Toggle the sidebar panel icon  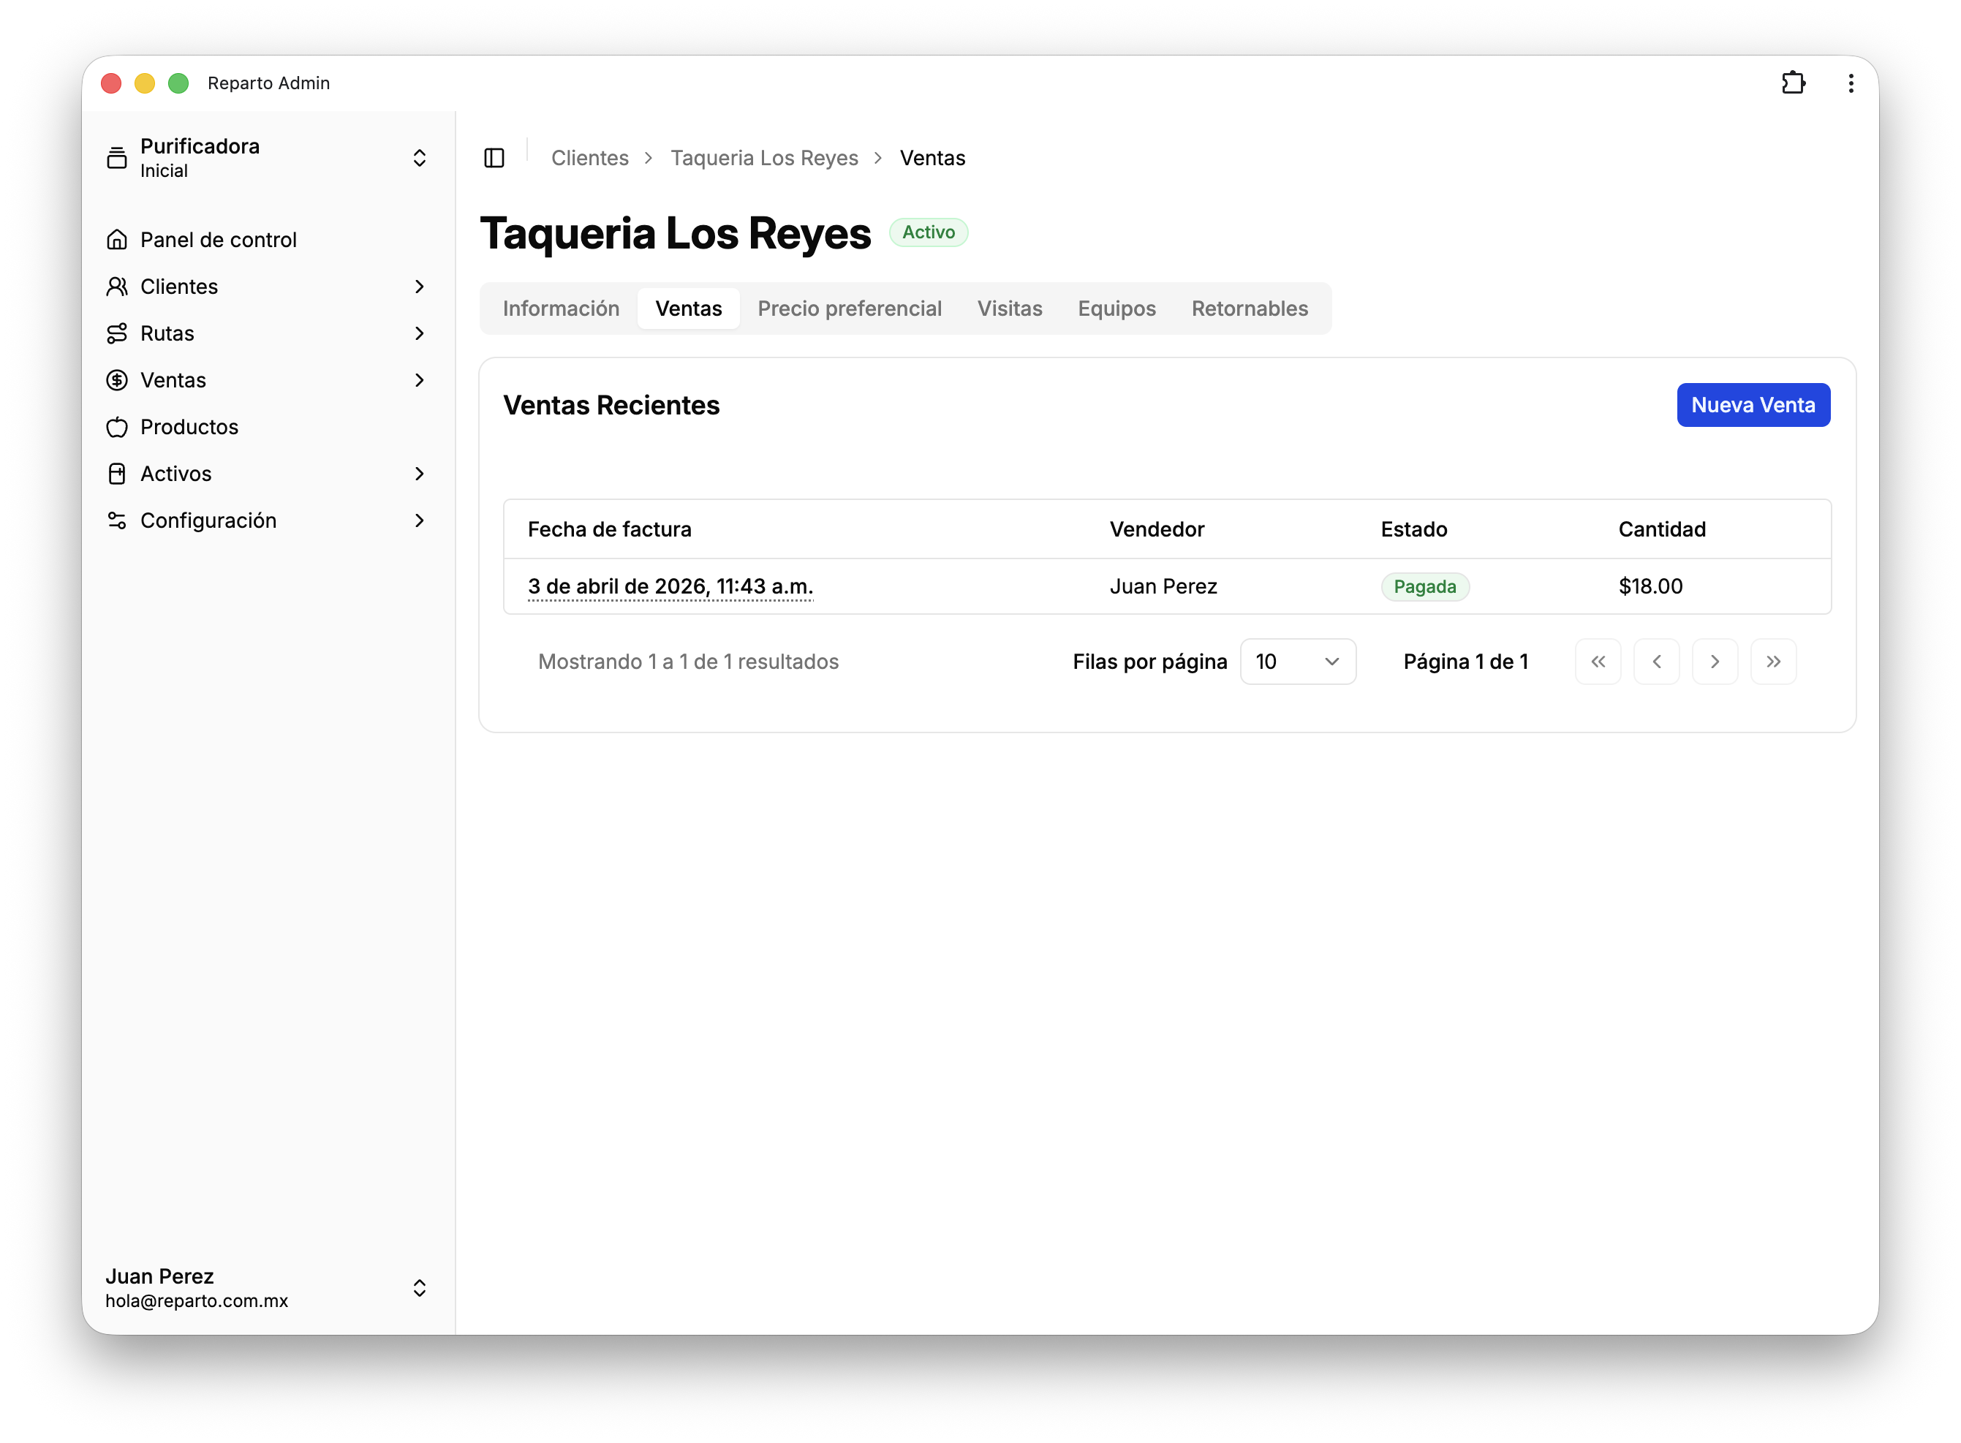[x=494, y=158]
